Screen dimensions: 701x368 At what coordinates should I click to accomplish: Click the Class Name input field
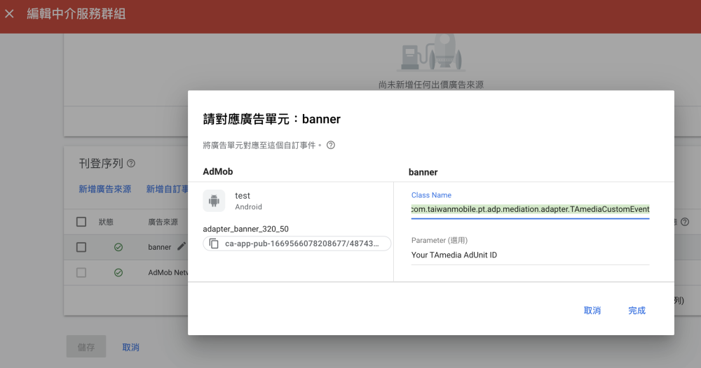[x=530, y=209]
